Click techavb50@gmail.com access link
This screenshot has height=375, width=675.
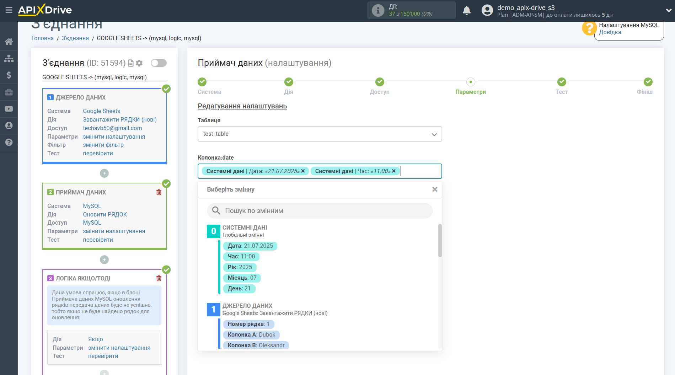coord(112,128)
